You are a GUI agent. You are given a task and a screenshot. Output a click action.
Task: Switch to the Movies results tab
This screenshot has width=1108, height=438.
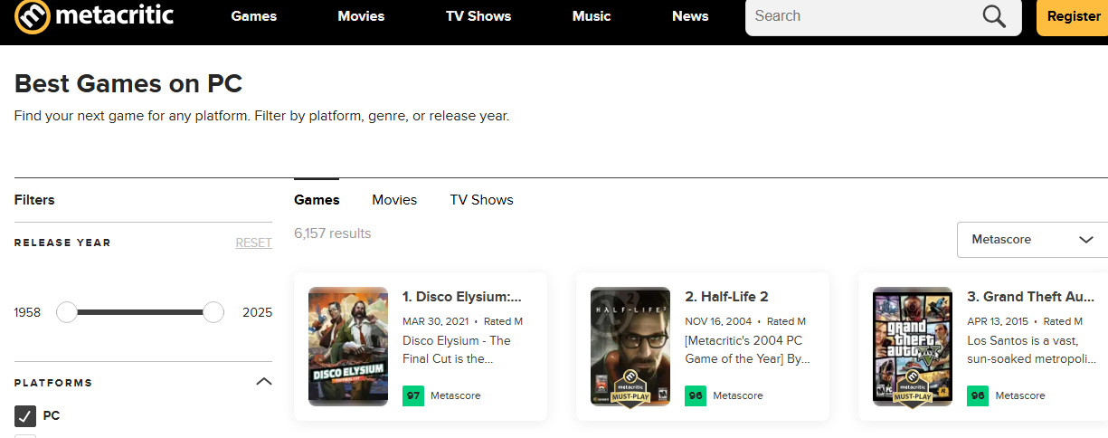tap(394, 200)
